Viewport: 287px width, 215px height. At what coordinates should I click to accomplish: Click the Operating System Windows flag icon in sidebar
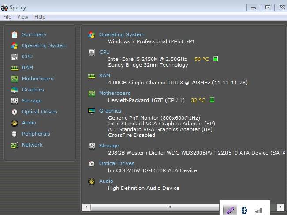pos(15,45)
